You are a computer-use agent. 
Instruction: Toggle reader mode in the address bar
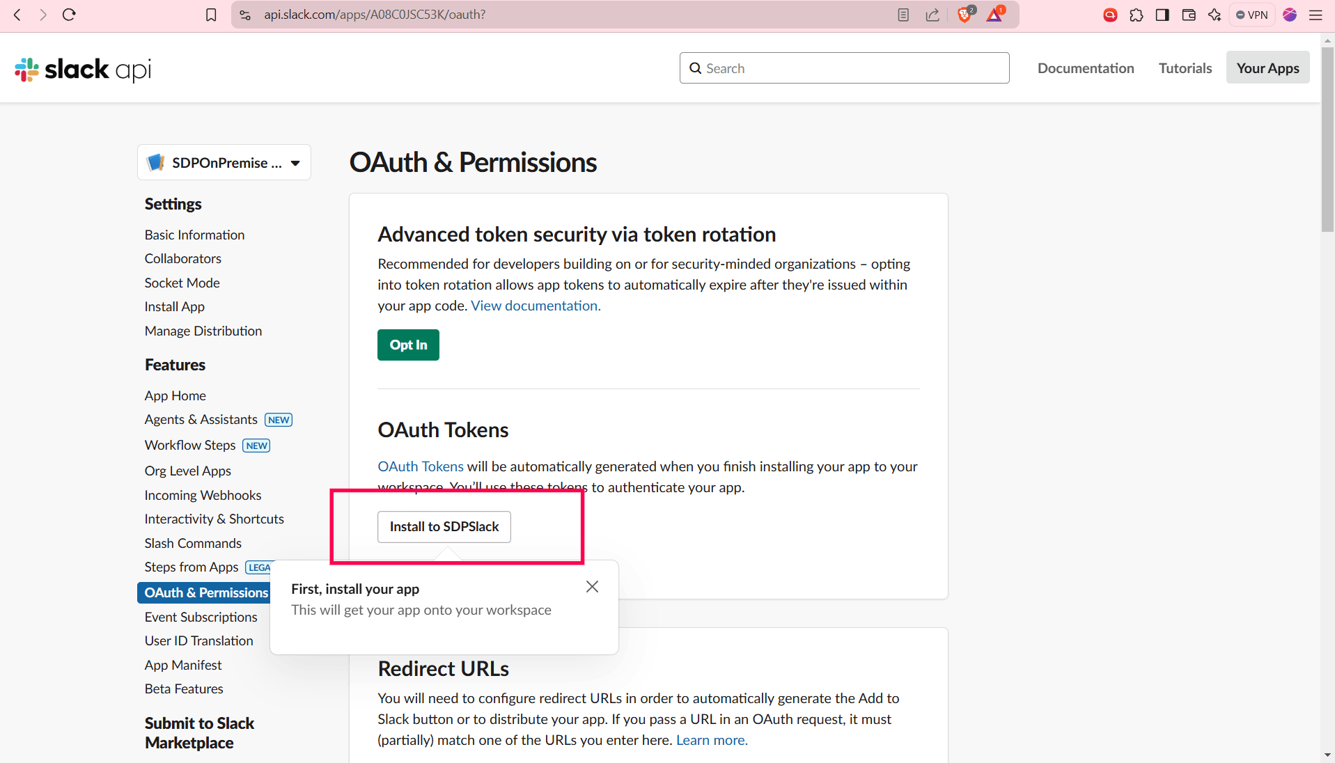click(903, 15)
